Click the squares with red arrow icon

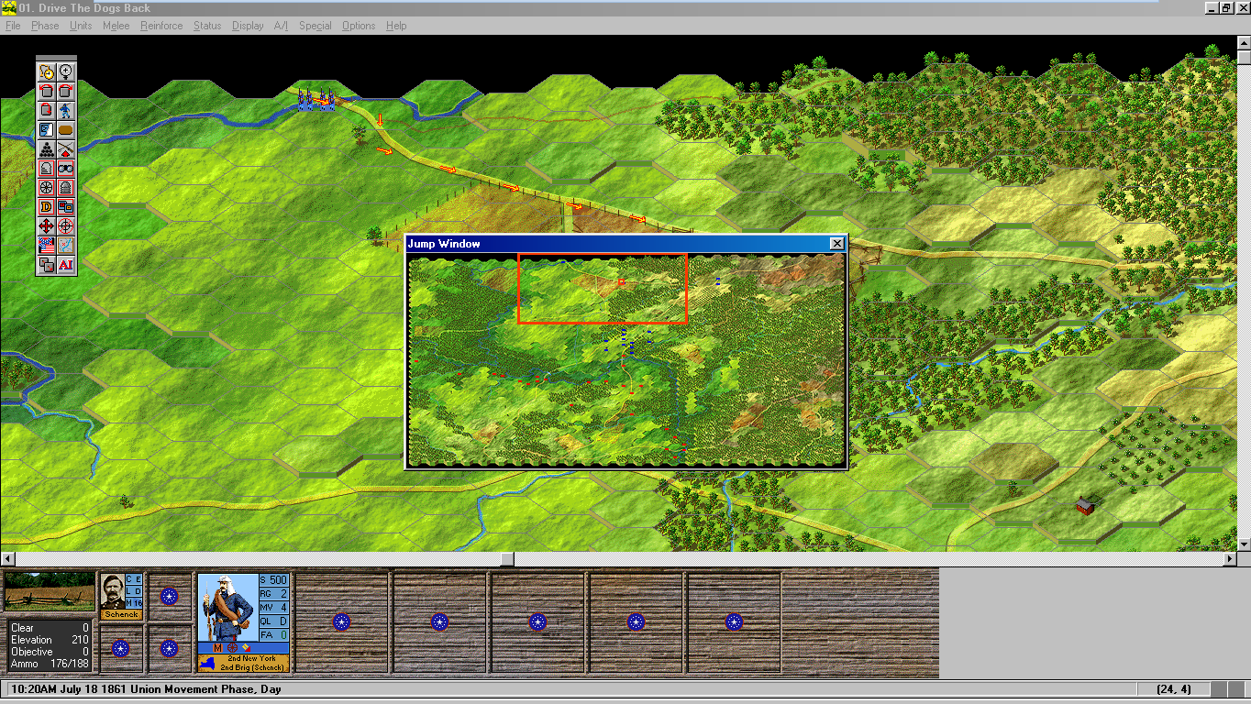pyautogui.click(x=47, y=264)
